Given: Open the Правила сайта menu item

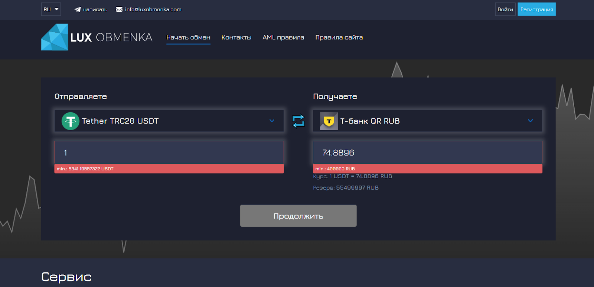Looking at the screenshot, I should (x=339, y=37).
